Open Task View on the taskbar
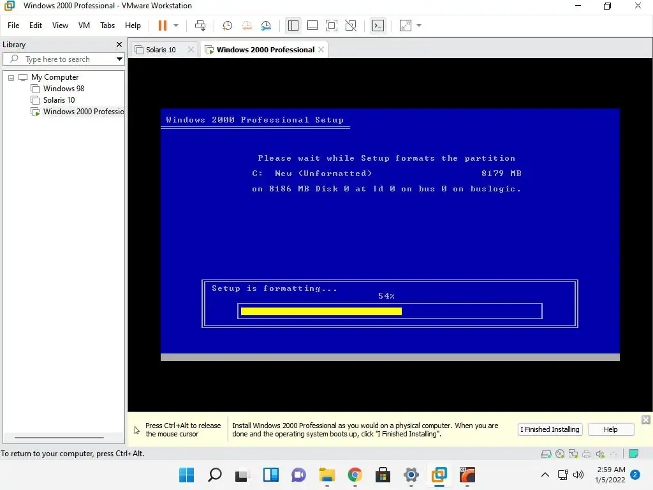The image size is (653, 490). click(x=242, y=475)
